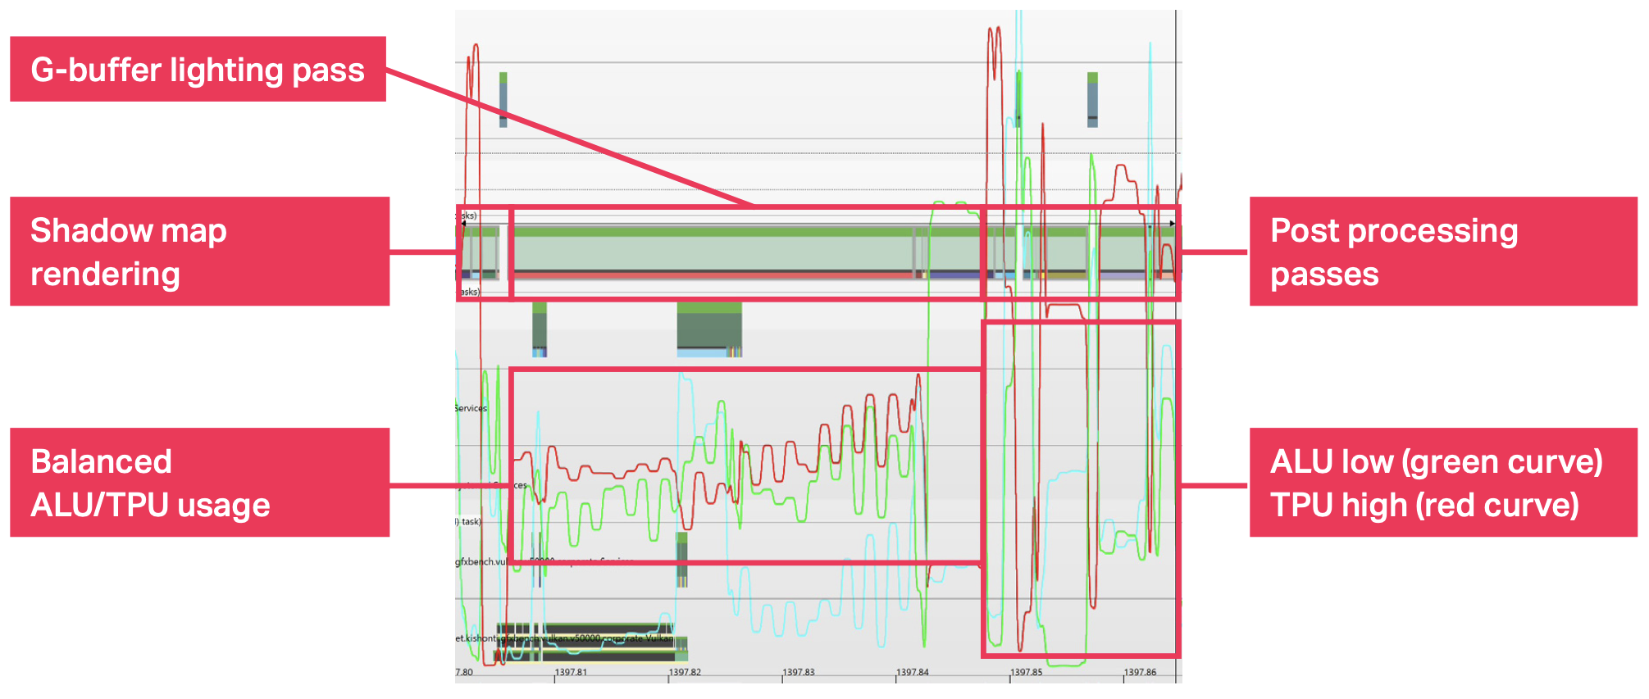Select the small task block above the shadow map region
This screenshot has width=1649, height=699.
click(503, 100)
